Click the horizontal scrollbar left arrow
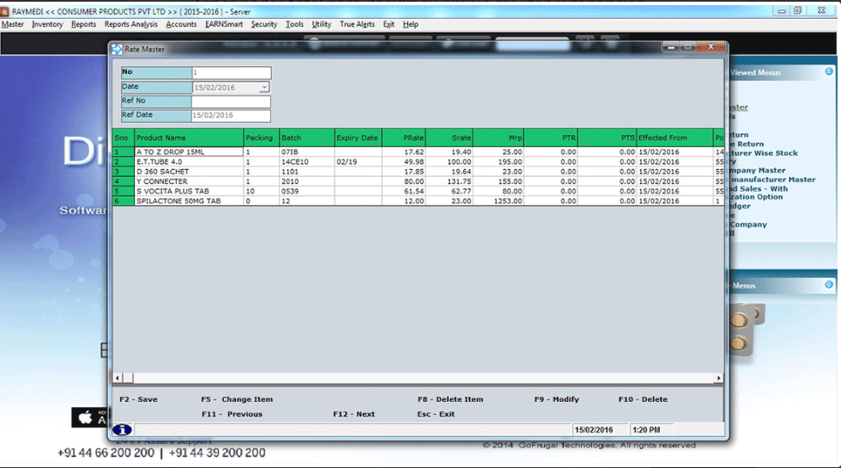 [x=118, y=378]
